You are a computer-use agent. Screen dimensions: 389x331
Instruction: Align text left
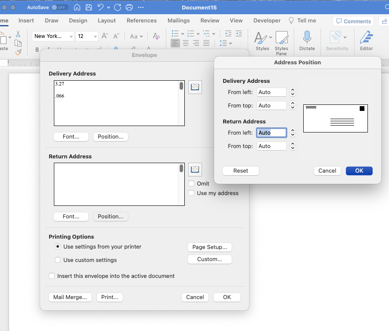pyautogui.click(x=175, y=43)
